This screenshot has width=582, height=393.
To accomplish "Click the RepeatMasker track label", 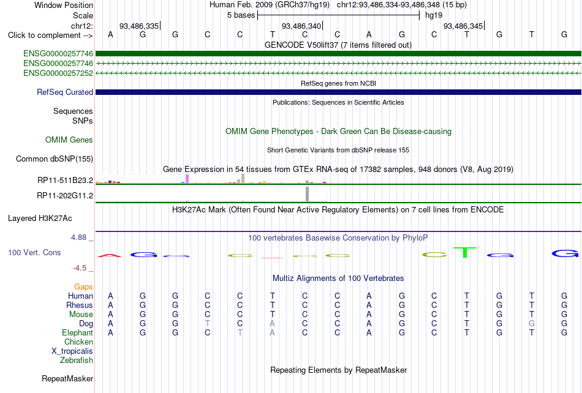I will (67, 379).
